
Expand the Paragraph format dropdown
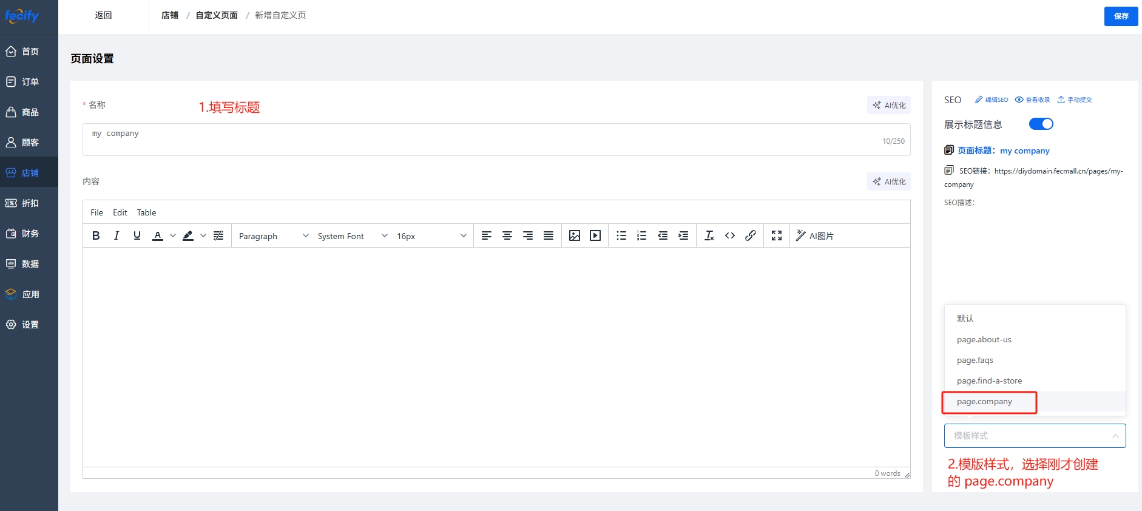coord(273,236)
